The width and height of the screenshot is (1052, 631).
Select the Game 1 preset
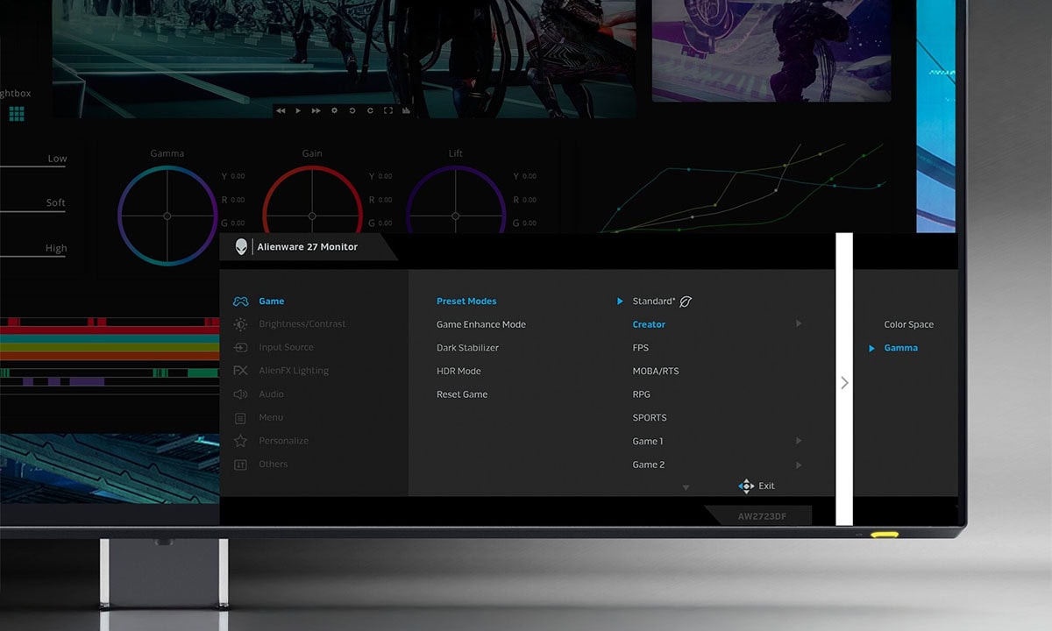pos(648,441)
